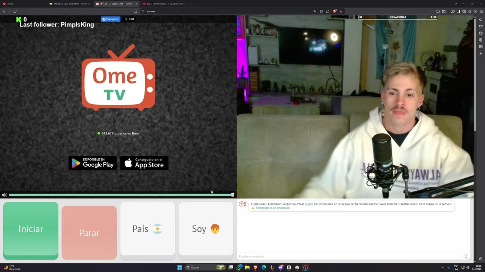Open the Brave Rewards triangle icon

point(341,11)
